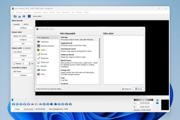The height and width of the screenshot is (120, 180).
Task: Open Output video codec dropdown Mpeg4 AVC
Action: [x=23, y=36]
